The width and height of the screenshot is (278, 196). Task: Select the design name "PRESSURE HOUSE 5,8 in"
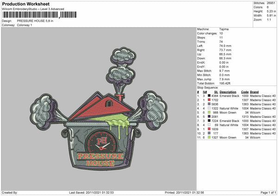coord(35,21)
